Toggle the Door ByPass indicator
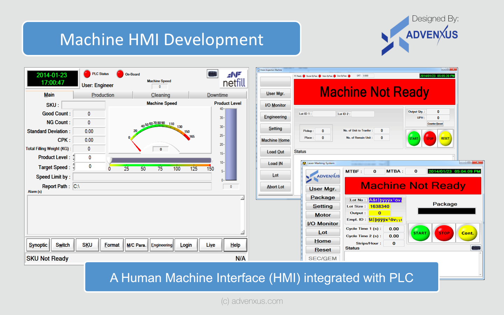This screenshot has width=504, height=315. tap(349, 76)
